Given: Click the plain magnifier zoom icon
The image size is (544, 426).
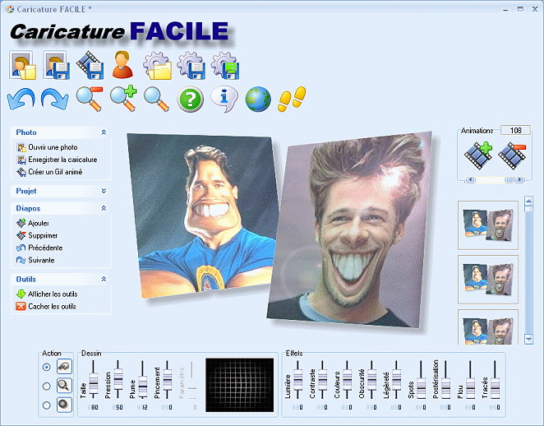Looking at the screenshot, I should (x=156, y=100).
